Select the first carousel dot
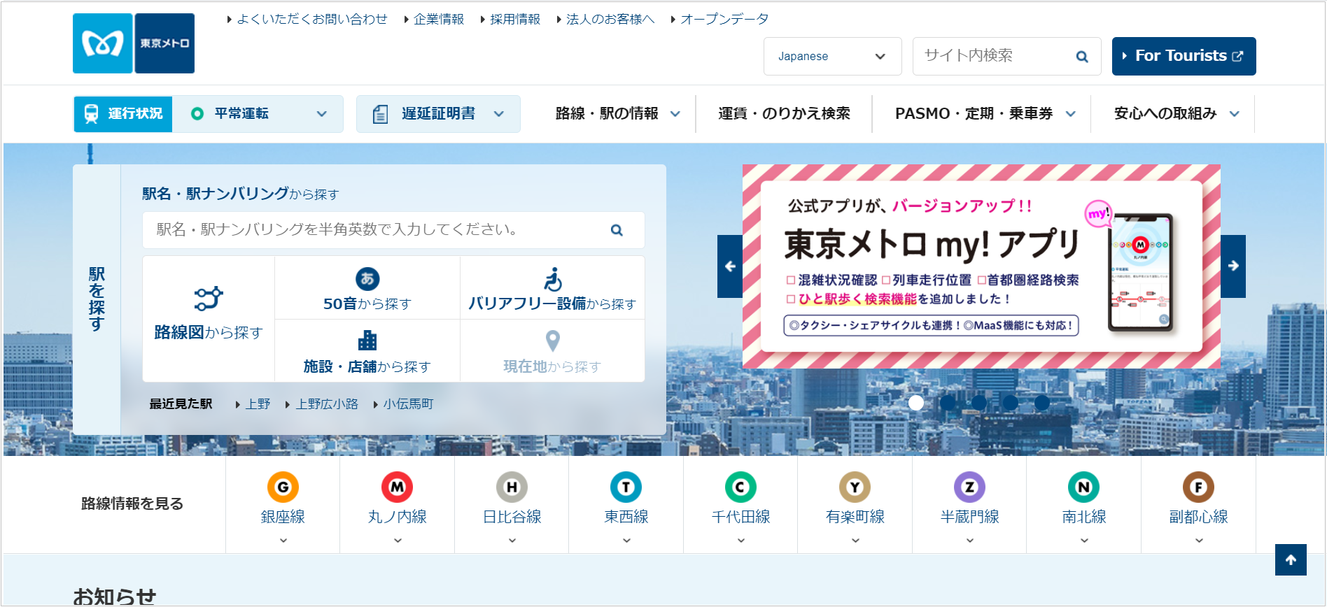1327x607 pixels. click(x=916, y=403)
